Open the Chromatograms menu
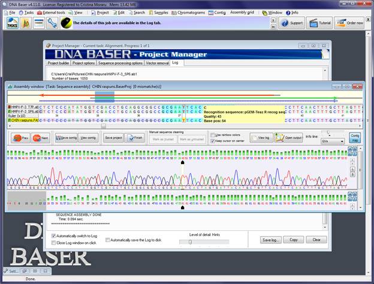374x284 pixels. pos(188,13)
